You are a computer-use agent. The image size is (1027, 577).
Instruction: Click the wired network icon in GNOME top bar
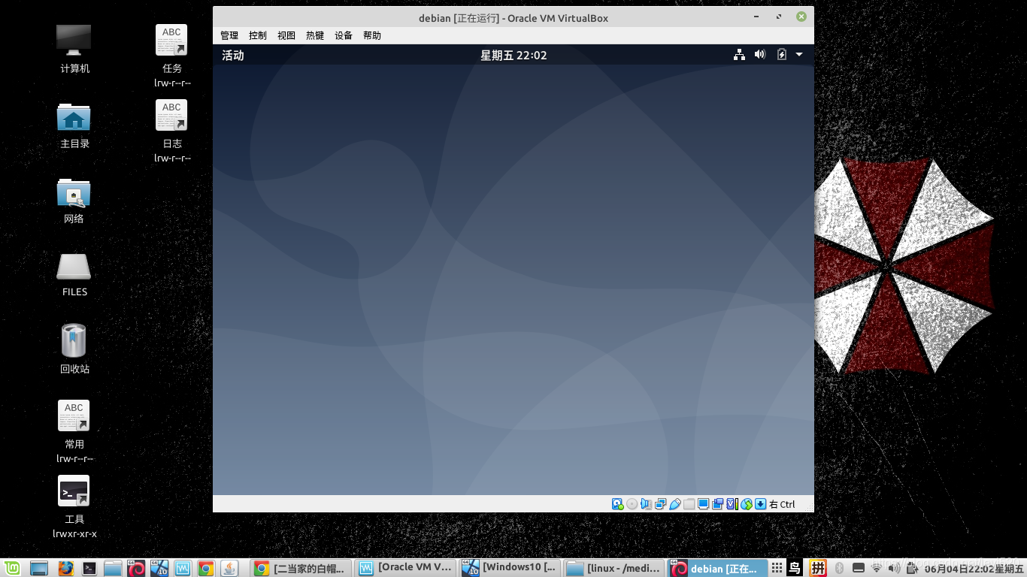pyautogui.click(x=740, y=54)
